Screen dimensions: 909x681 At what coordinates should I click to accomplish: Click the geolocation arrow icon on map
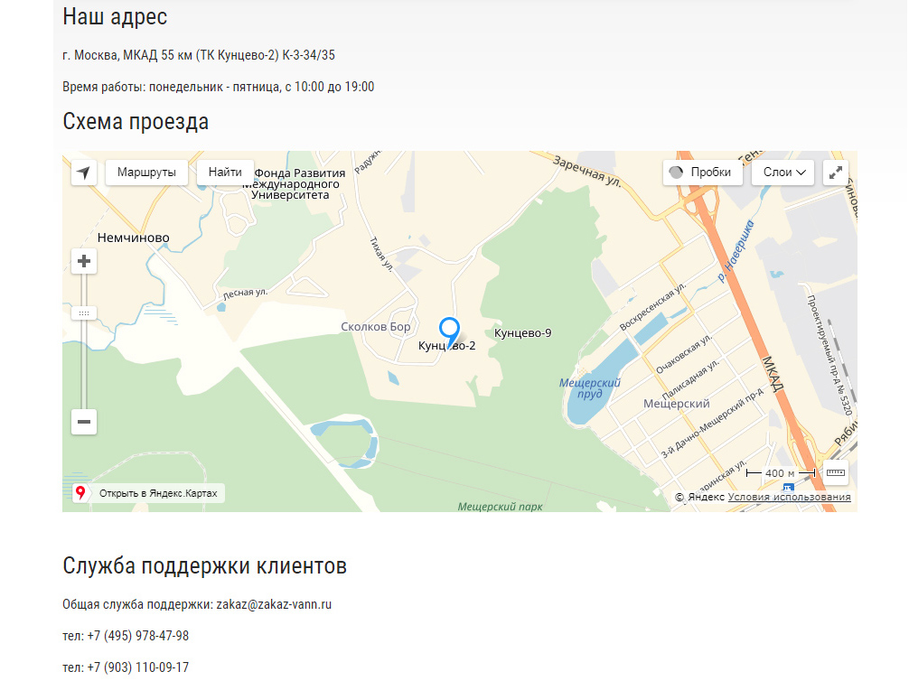point(83,173)
